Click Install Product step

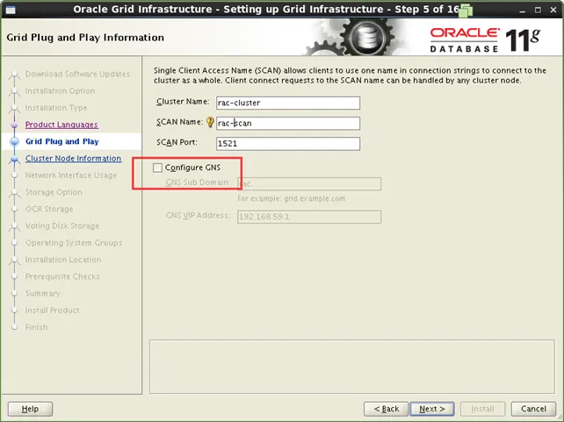52,311
